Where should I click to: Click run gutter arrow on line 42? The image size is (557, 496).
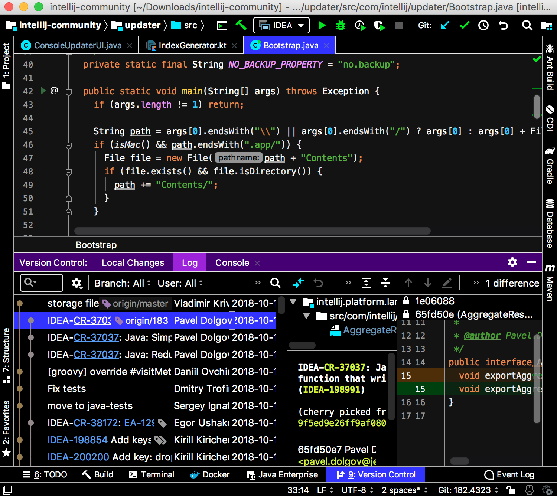(43, 91)
